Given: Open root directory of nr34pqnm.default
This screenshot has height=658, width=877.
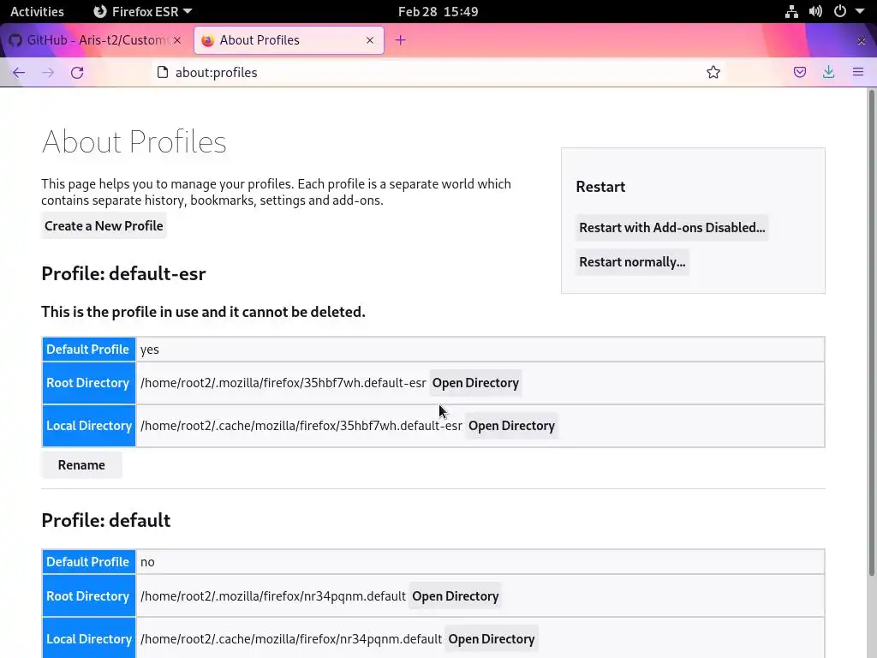Looking at the screenshot, I should 456,596.
